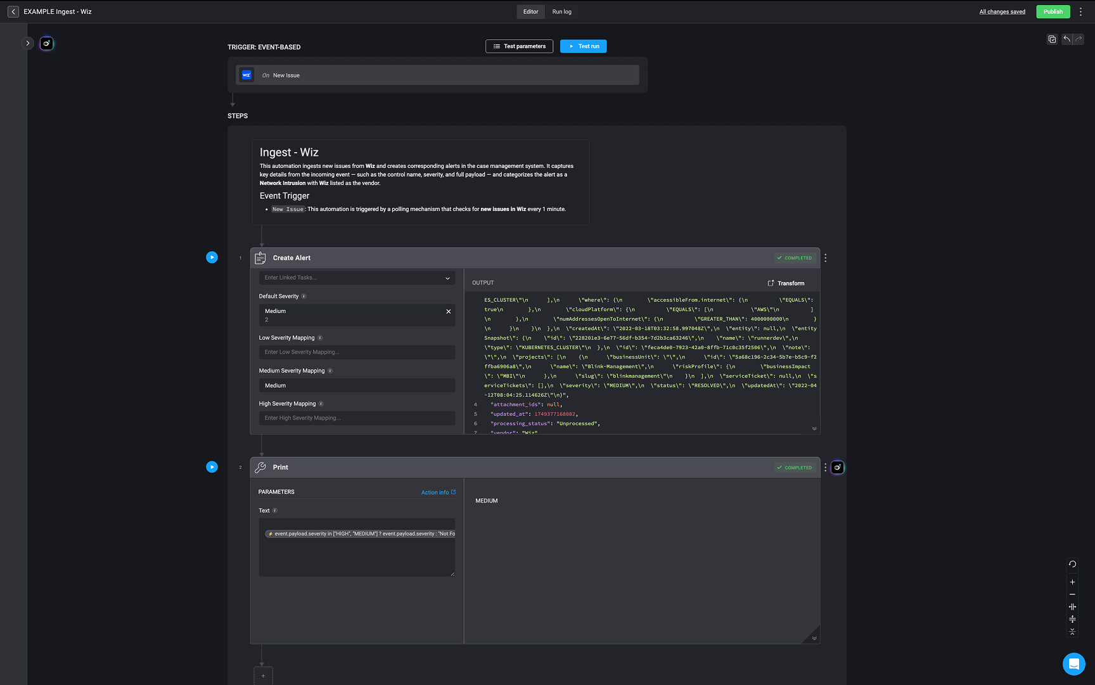Click the Medium Severity Mapping field
The width and height of the screenshot is (1095, 685).
[x=357, y=385]
